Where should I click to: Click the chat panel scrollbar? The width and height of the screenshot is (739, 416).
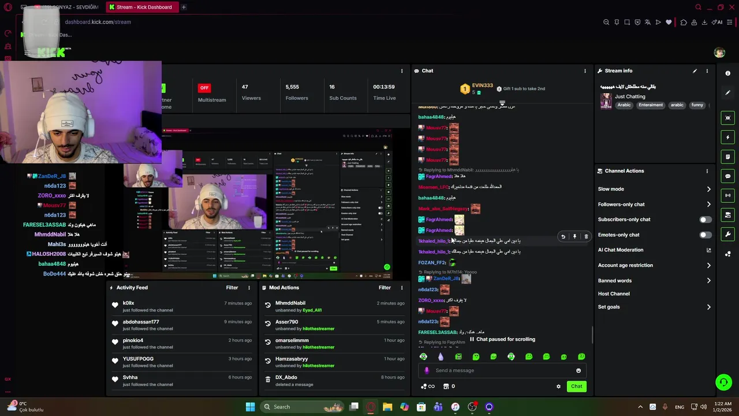[592, 334]
